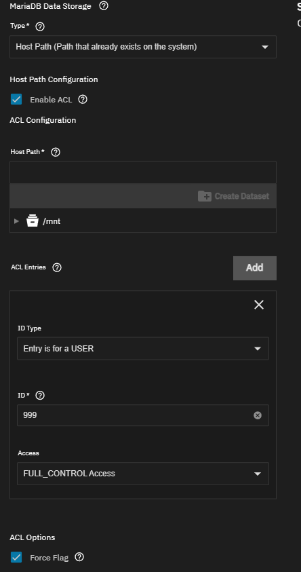Clear the ID value with the x icon
The image size is (301, 572).
tap(258, 415)
